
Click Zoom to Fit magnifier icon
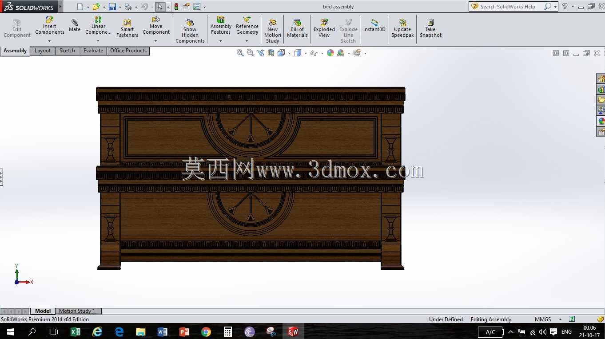(240, 53)
